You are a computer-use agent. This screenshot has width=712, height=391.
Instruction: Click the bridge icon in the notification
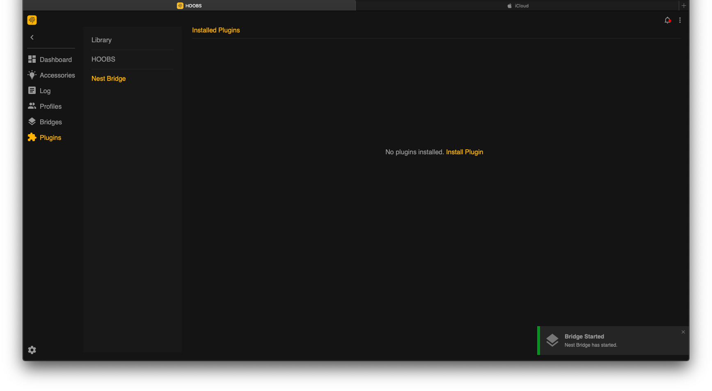[x=552, y=340]
